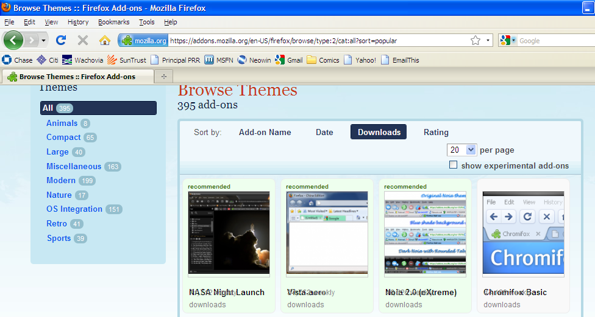The height and width of the screenshot is (317, 595).
Task: Click the Google search box
Action: [556, 41]
